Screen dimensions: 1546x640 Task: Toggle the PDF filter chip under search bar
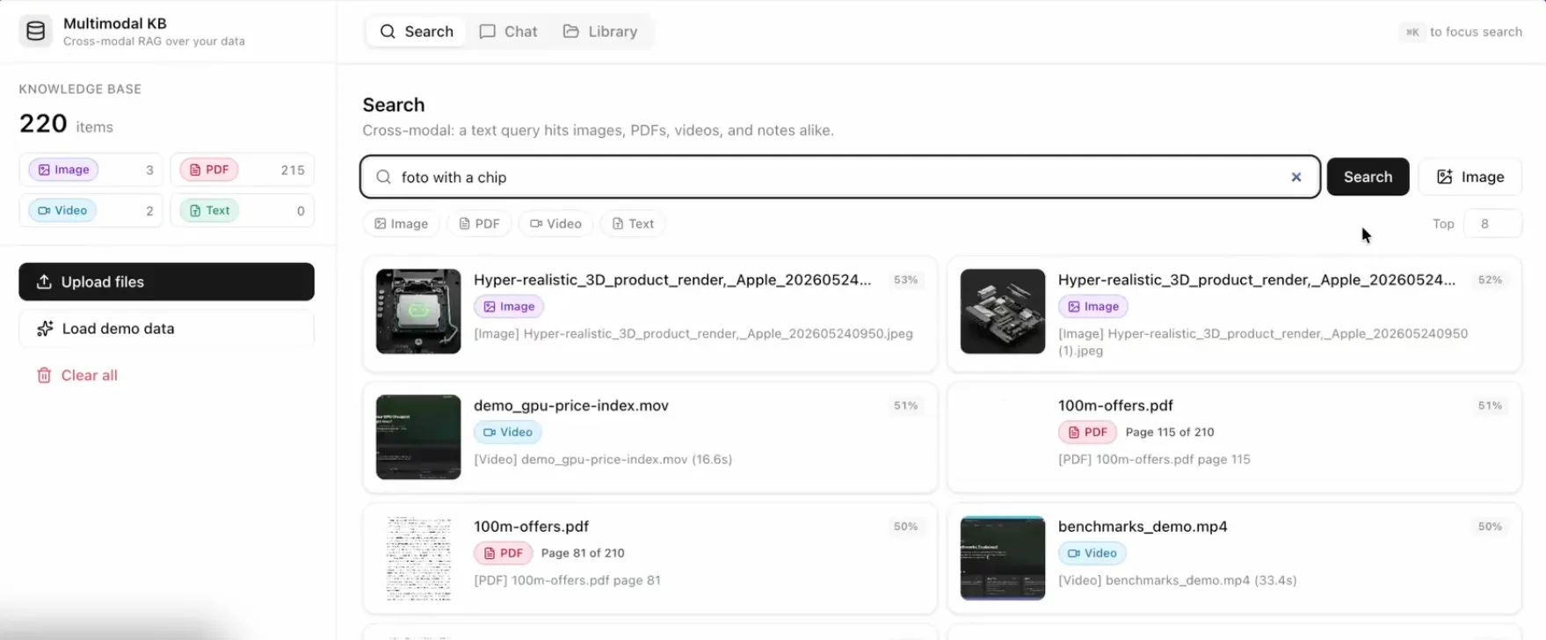(x=479, y=223)
